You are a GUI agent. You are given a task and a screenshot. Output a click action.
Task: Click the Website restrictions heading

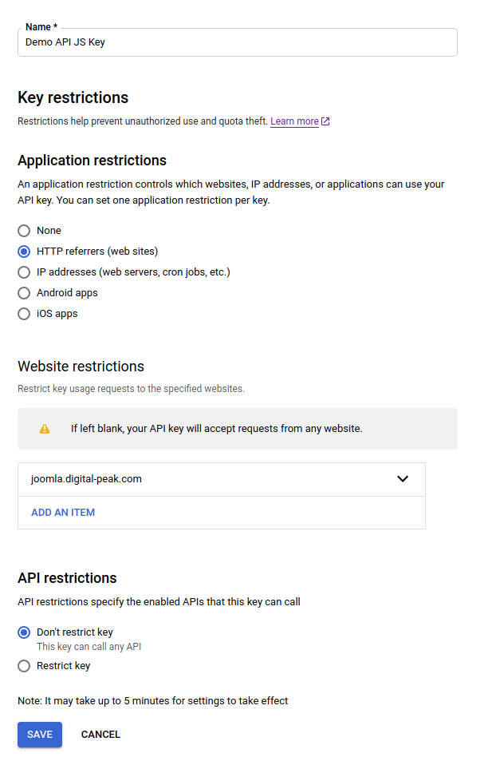click(81, 367)
